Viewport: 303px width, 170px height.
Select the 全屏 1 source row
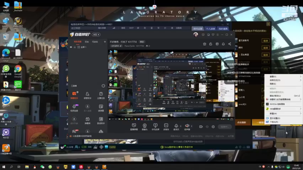pyautogui.click(x=88, y=47)
